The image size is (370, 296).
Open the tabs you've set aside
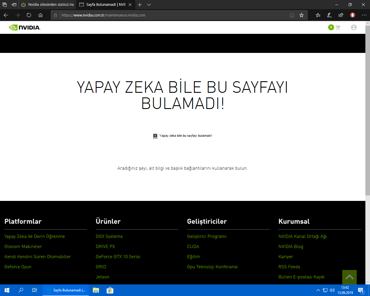point(5,5)
